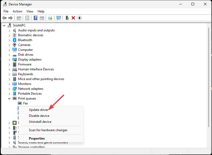
Task: Click the speaker icon beside Audio inputs and outputs
Action: [15, 30]
